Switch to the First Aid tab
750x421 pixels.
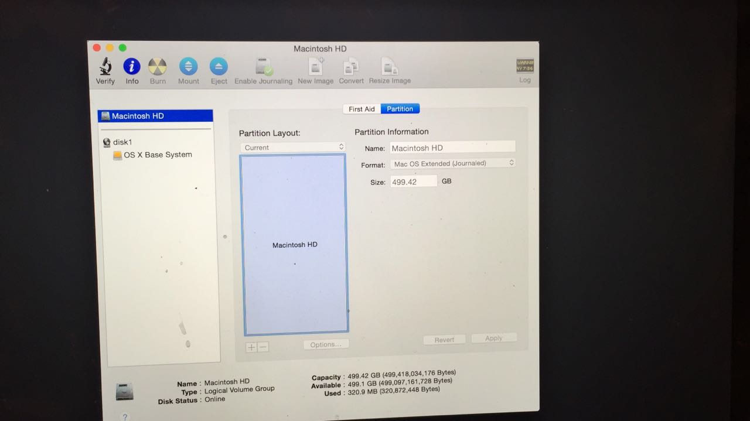pyautogui.click(x=361, y=109)
